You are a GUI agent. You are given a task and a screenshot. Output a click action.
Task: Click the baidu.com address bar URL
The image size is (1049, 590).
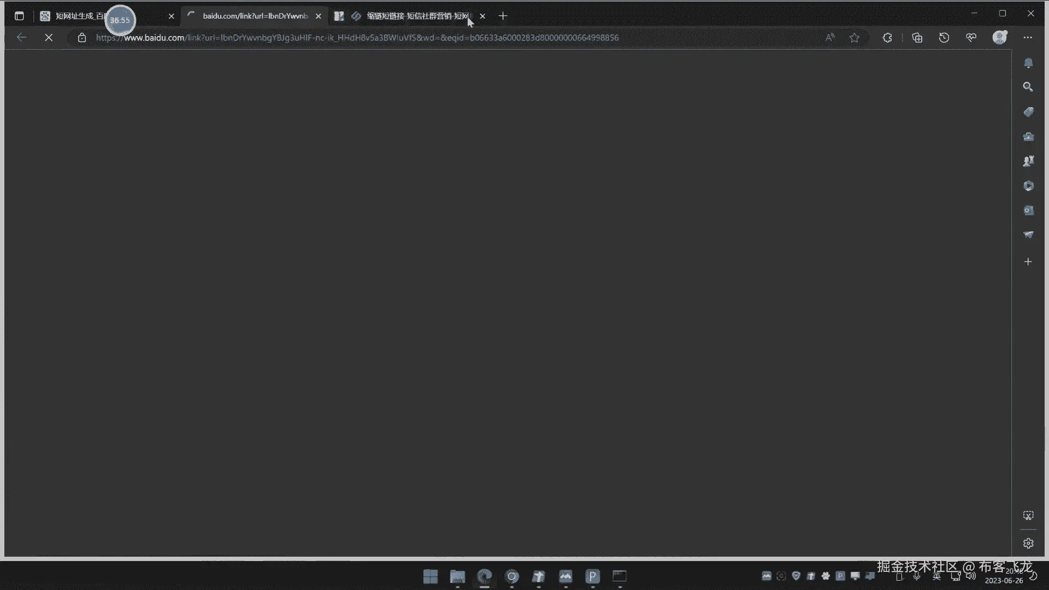point(357,38)
